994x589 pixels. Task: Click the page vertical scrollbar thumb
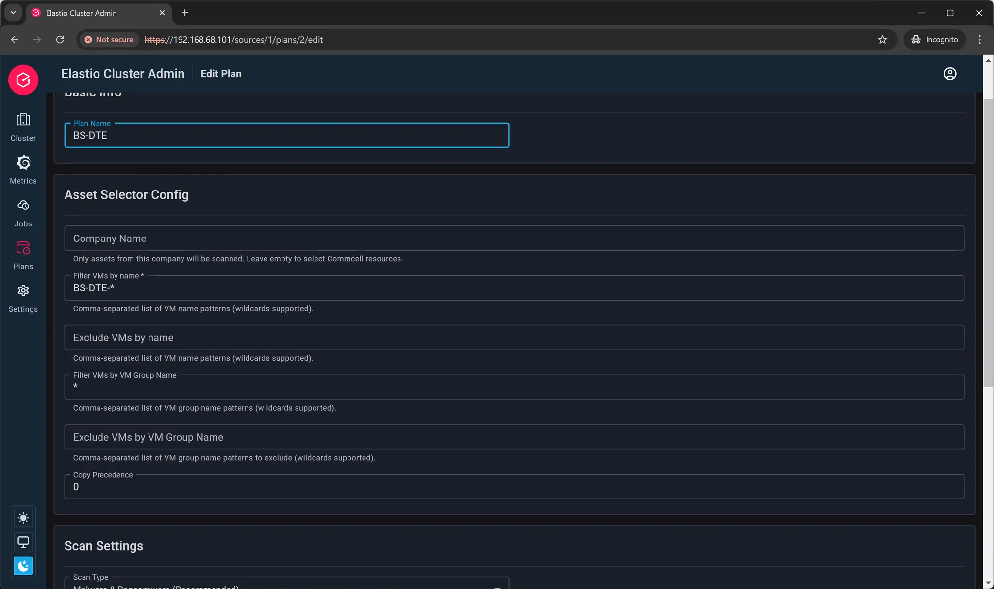(988, 242)
